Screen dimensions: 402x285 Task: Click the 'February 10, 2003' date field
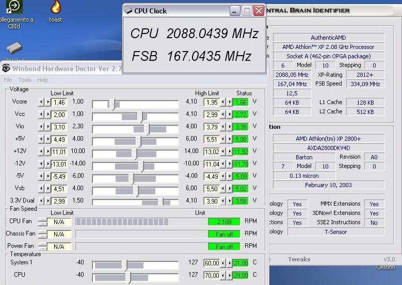pyautogui.click(x=328, y=185)
